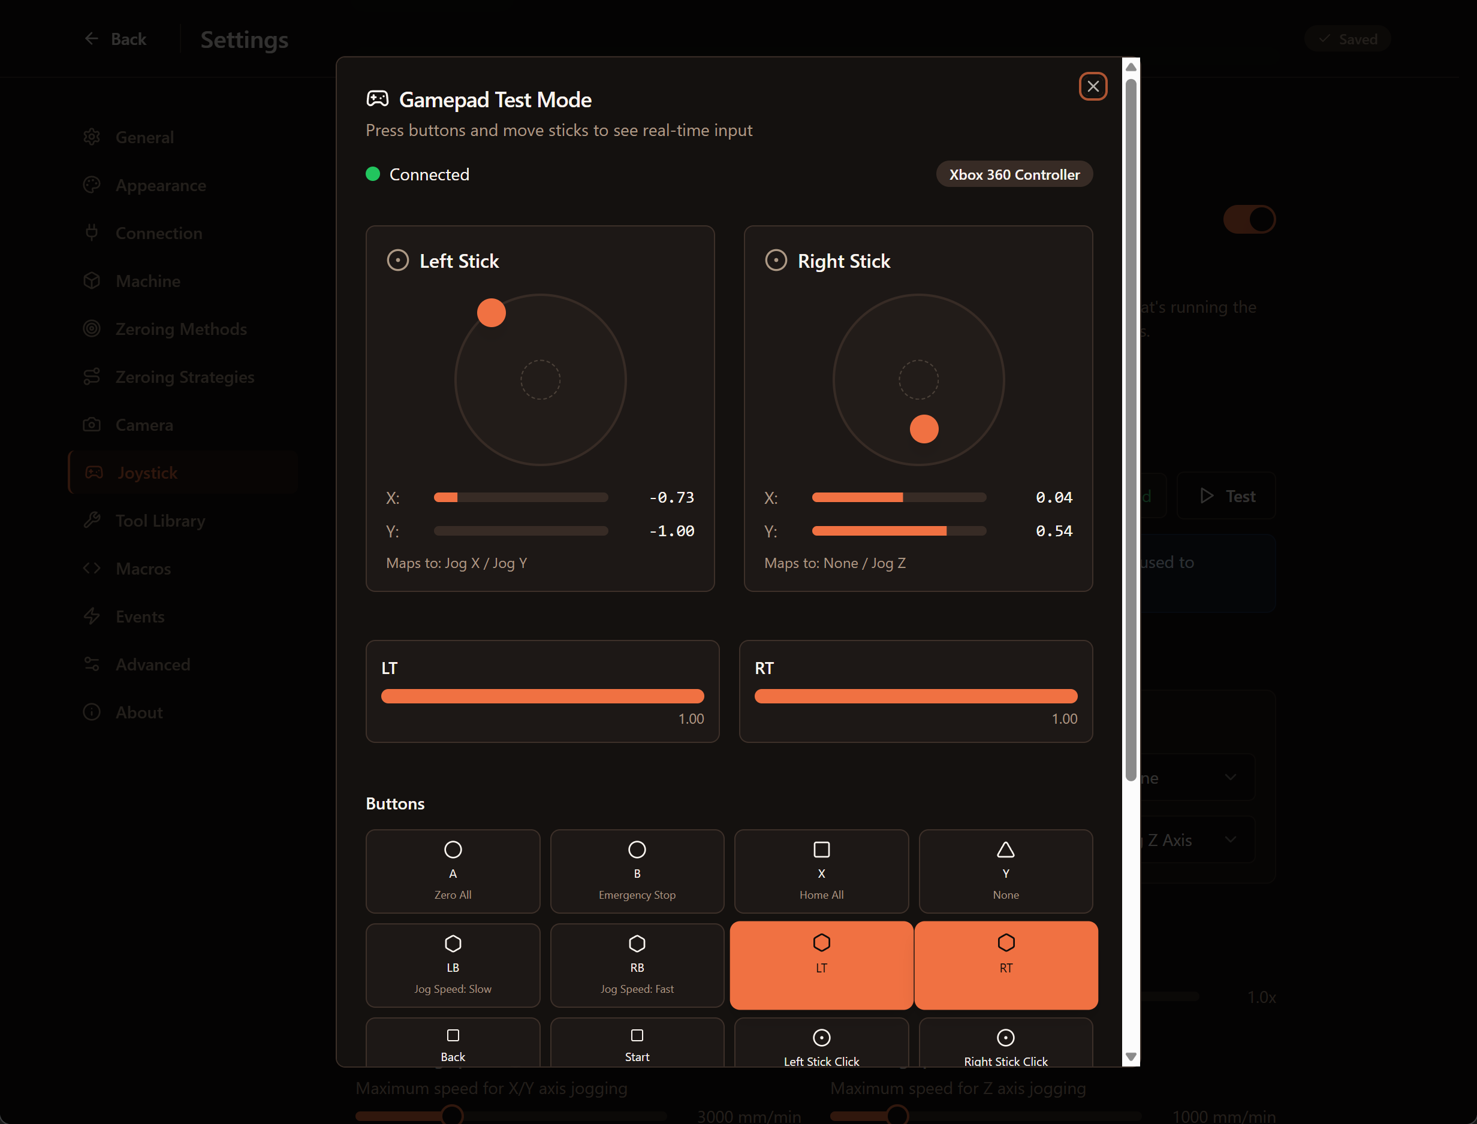
Task: Open Appearance settings via palette icon
Action: (x=92, y=185)
